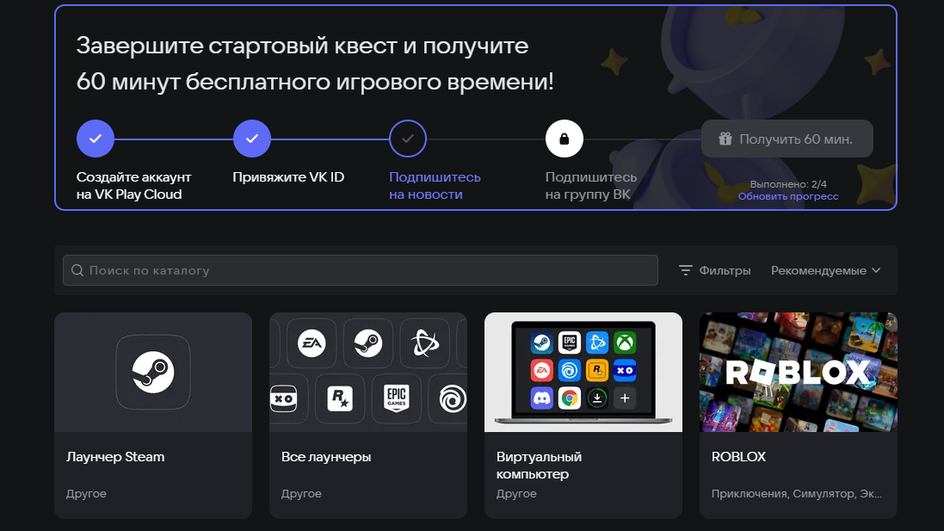This screenshot has width=944, height=531.
Task: Click the completed checkmark for Создайте аккаунт step
Action: click(x=96, y=139)
